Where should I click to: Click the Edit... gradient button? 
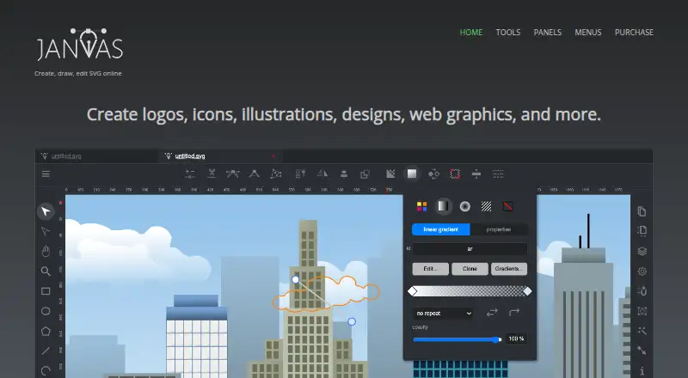pyautogui.click(x=431, y=269)
